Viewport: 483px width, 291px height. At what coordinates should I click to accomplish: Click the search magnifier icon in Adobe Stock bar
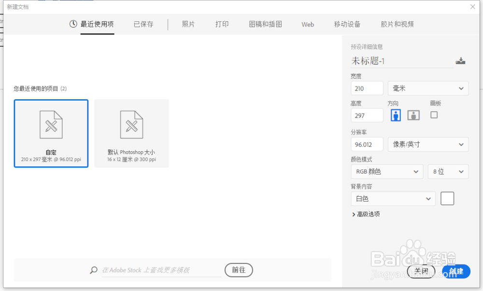[94, 270]
